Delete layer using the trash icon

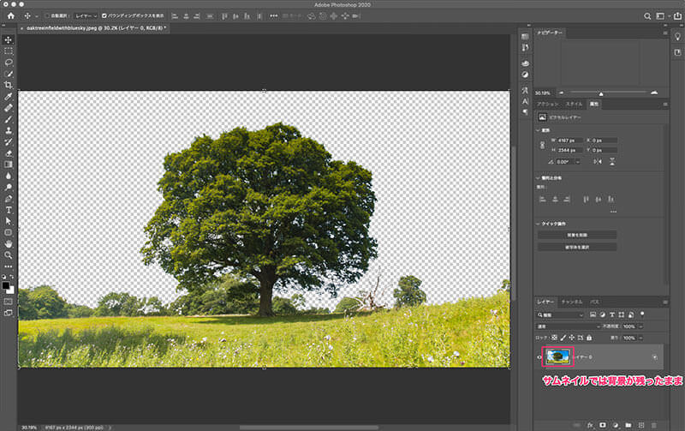click(x=654, y=425)
